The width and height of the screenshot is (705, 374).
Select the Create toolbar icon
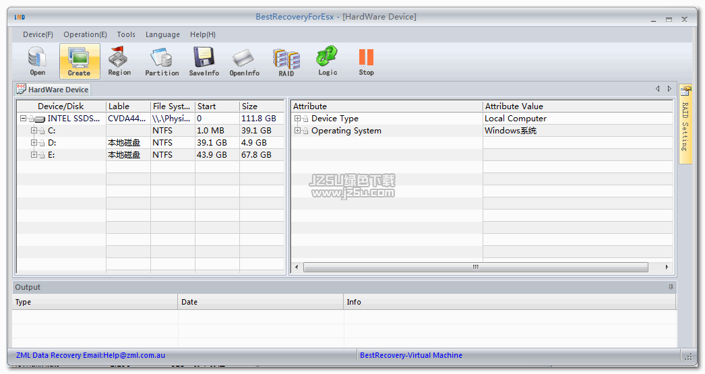point(80,61)
